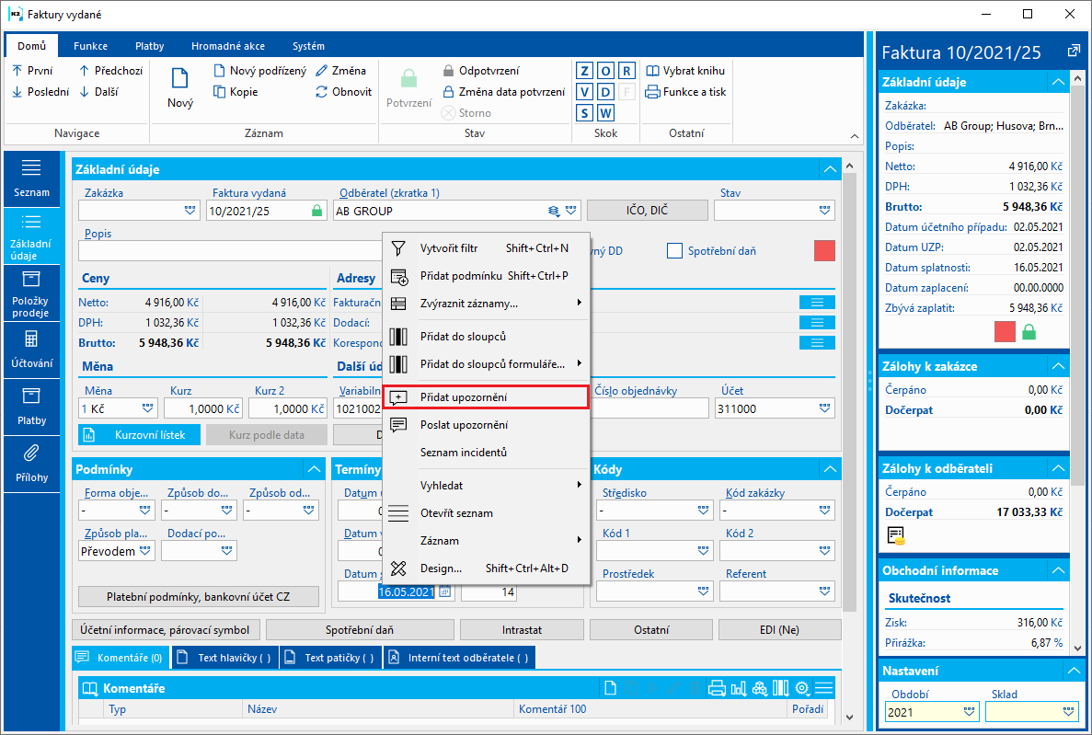1092x735 pixels.
Task: Click the IČO, DIČ button
Action: pos(647,211)
